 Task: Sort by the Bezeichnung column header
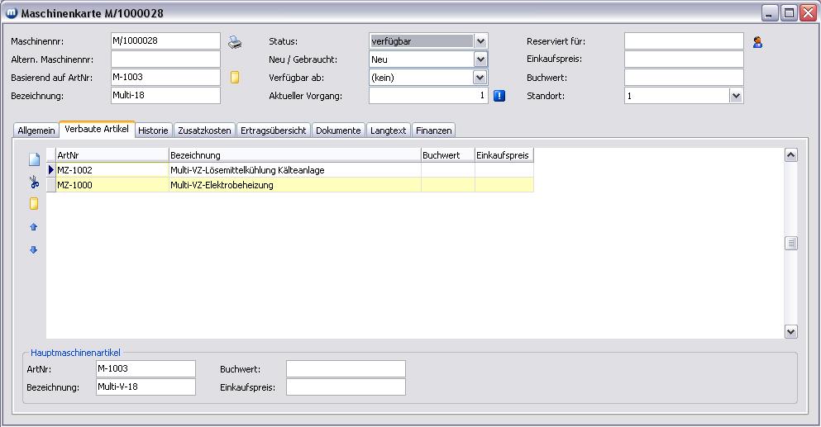click(294, 155)
